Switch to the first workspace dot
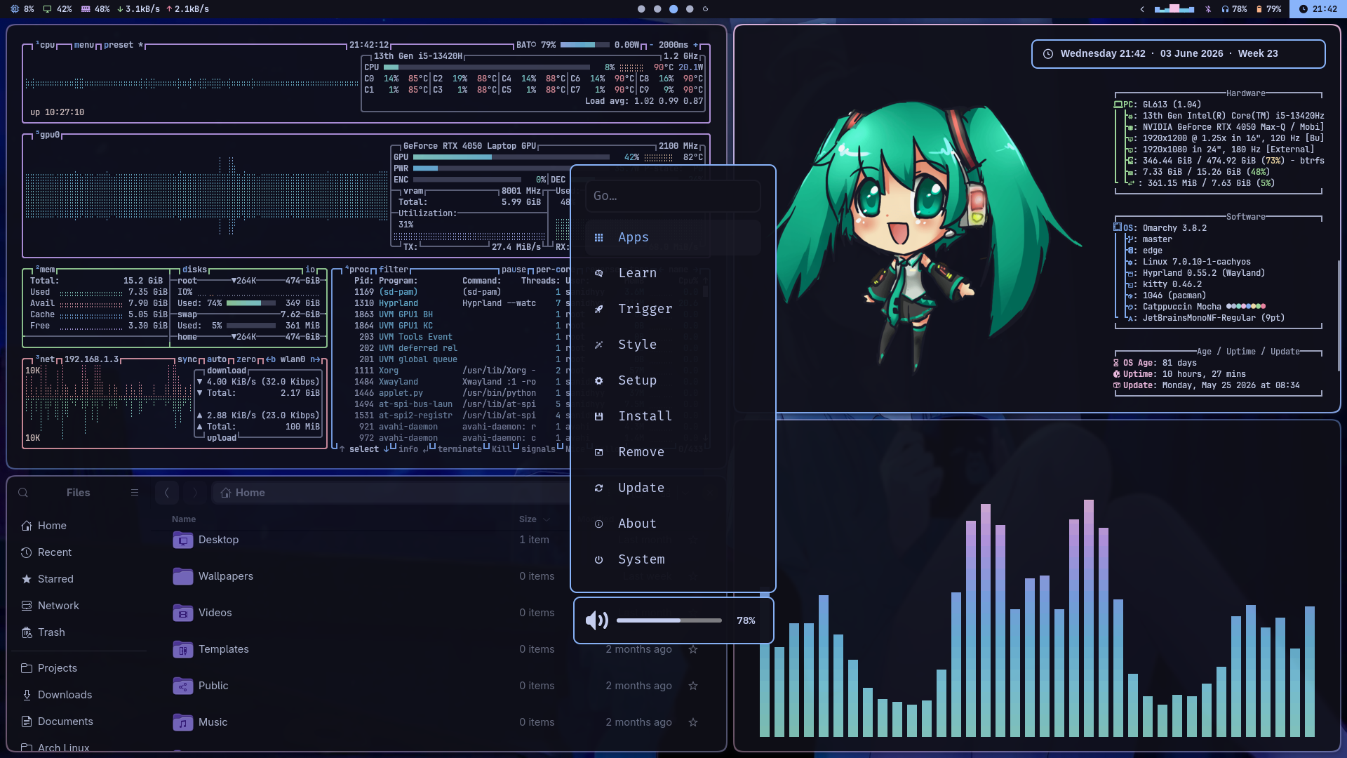Screen dimensions: 1347x758 641,9
